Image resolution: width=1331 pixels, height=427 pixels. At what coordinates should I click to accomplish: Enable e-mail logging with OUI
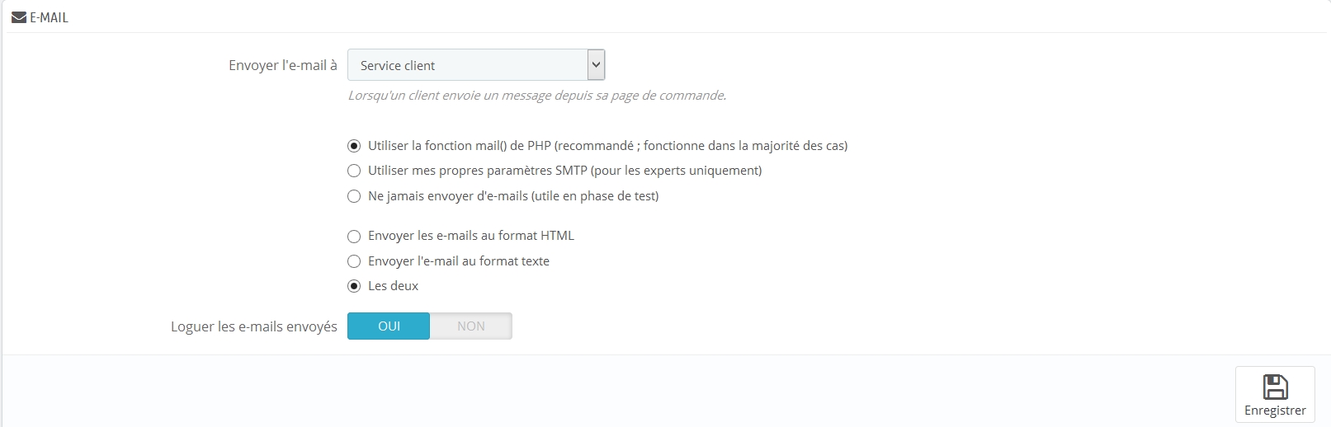pos(389,326)
